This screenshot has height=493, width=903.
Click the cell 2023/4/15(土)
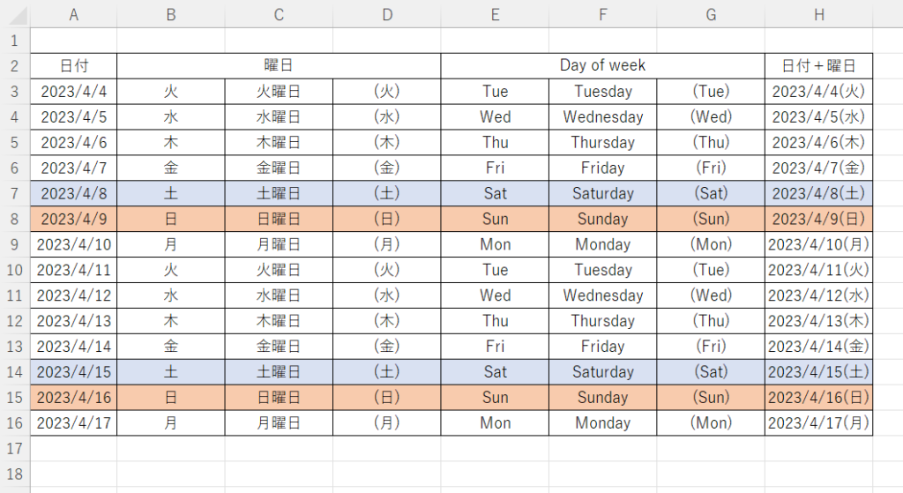click(818, 372)
